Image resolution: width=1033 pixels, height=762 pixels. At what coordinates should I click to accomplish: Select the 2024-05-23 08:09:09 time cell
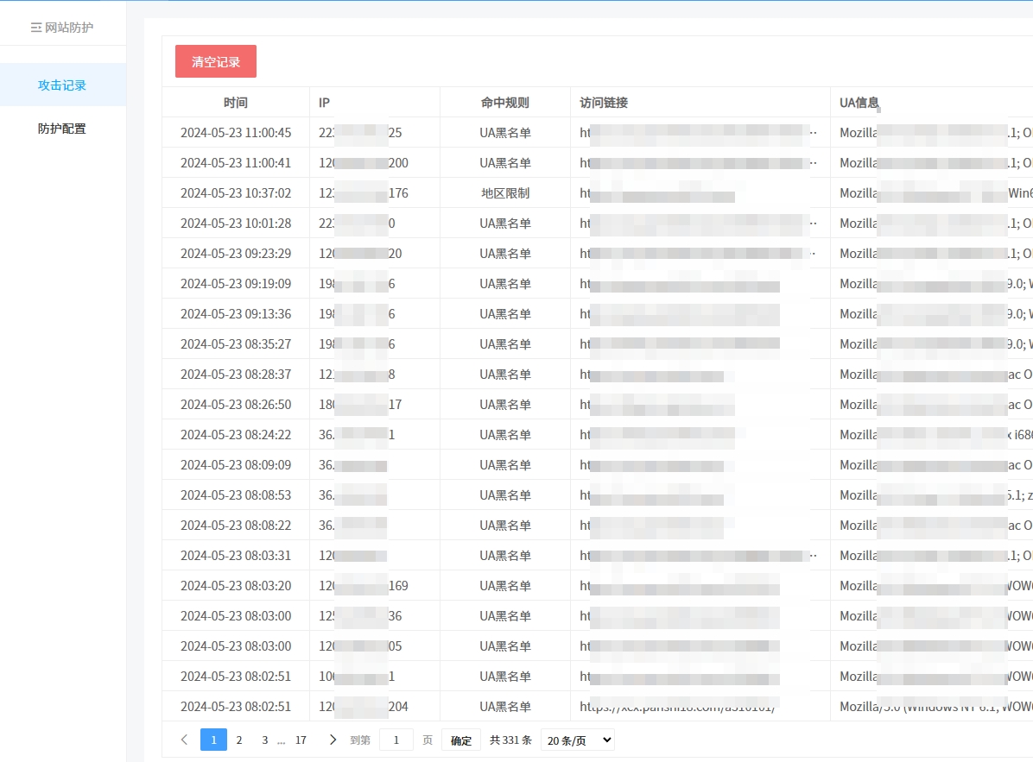(236, 464)
